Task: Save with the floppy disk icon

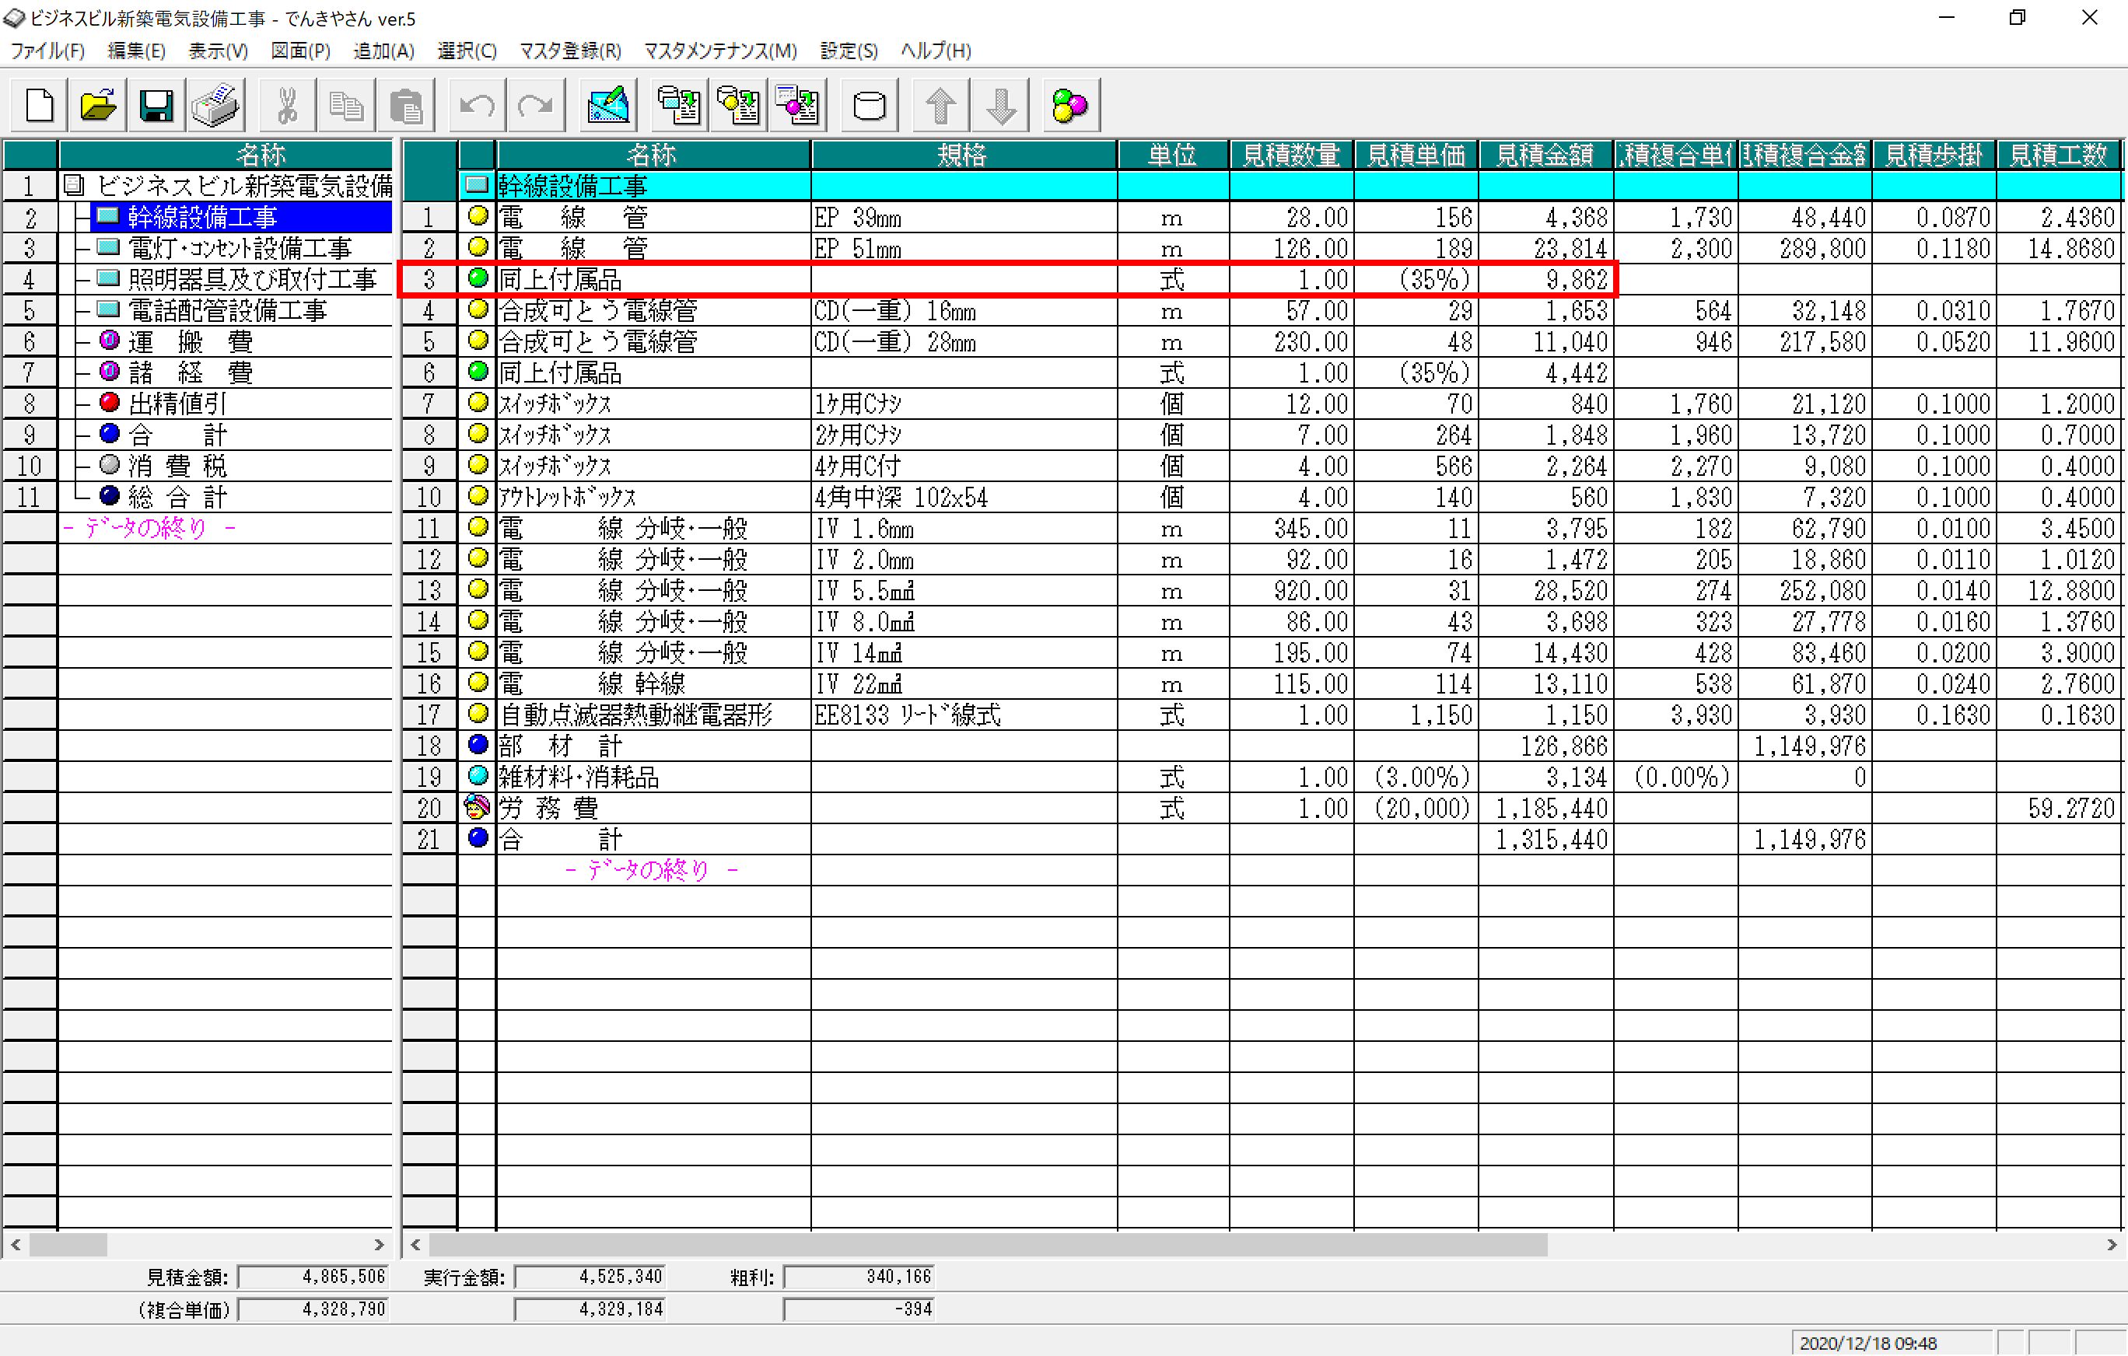Action: [156, 106]
